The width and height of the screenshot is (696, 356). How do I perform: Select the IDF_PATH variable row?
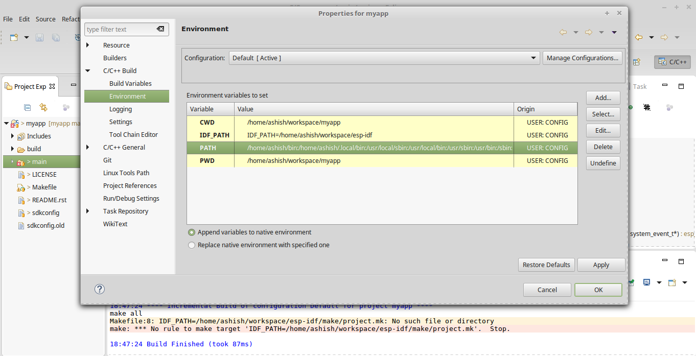coord(382,135)
